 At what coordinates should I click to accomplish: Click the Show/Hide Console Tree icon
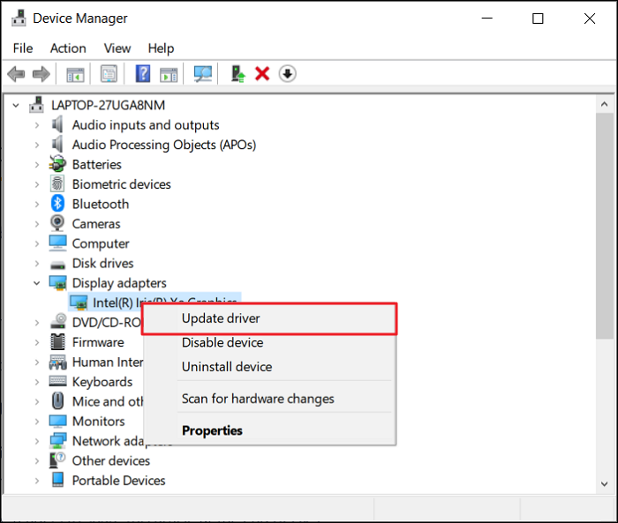coord(75,74)
